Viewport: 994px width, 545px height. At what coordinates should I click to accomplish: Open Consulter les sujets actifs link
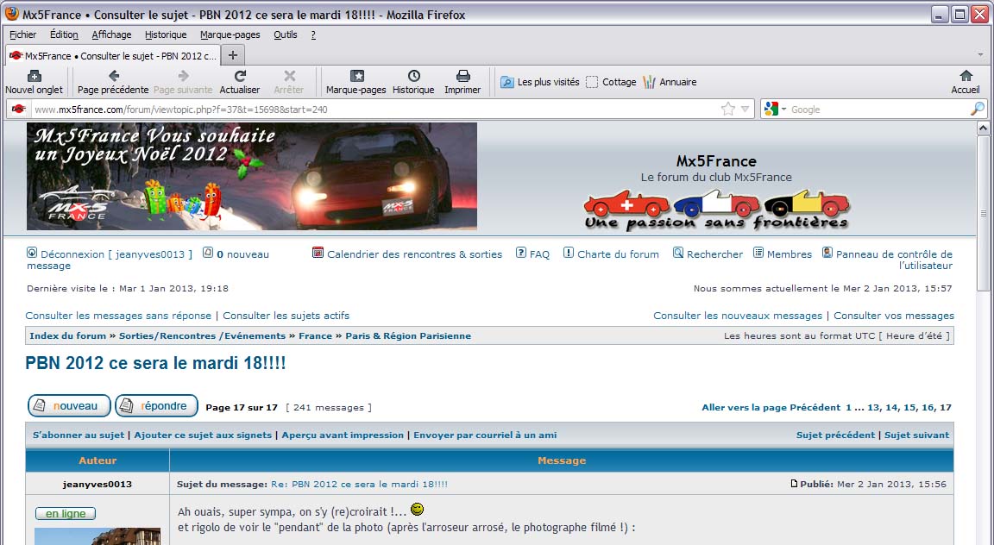coord(286,316)
